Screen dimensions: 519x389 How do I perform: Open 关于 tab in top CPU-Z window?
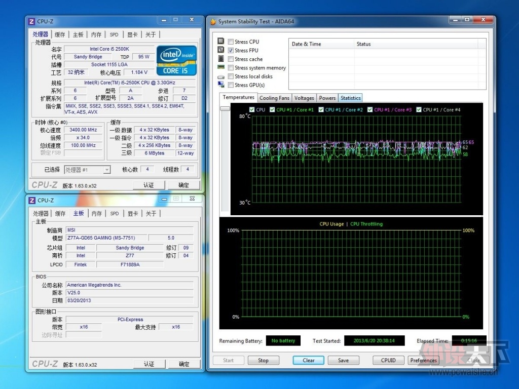(x=151, y=34)
